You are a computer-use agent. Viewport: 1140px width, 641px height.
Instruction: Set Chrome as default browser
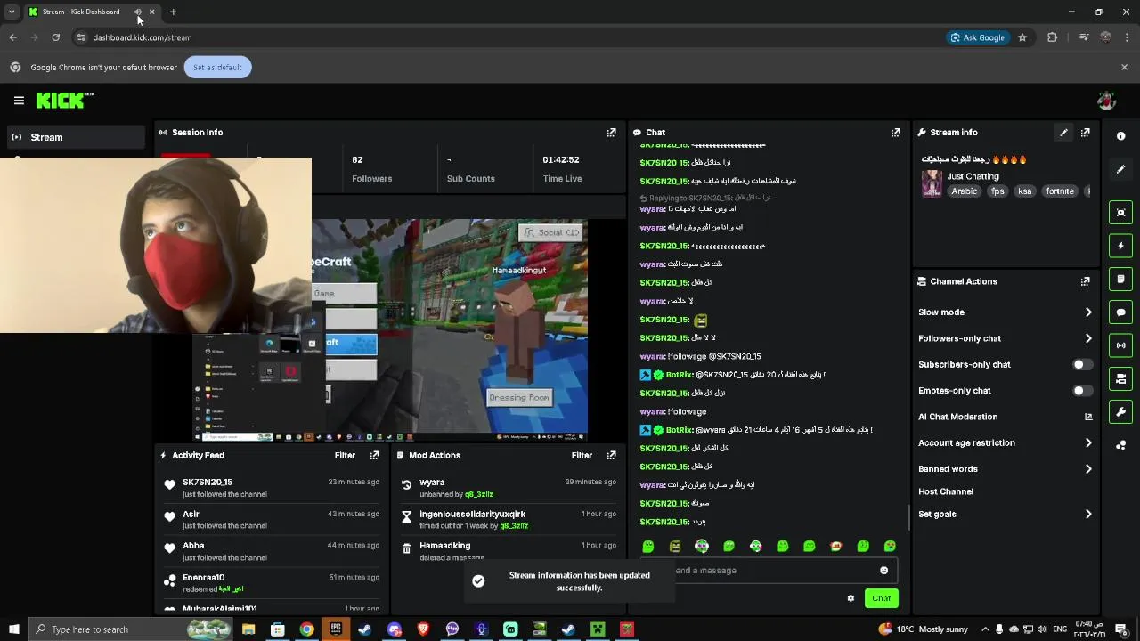pos(217,68)
